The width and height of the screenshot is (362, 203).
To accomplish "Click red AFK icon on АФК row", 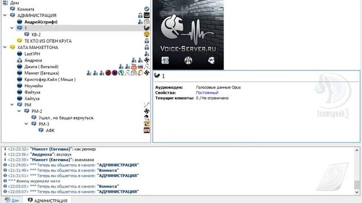I will 146,130.
